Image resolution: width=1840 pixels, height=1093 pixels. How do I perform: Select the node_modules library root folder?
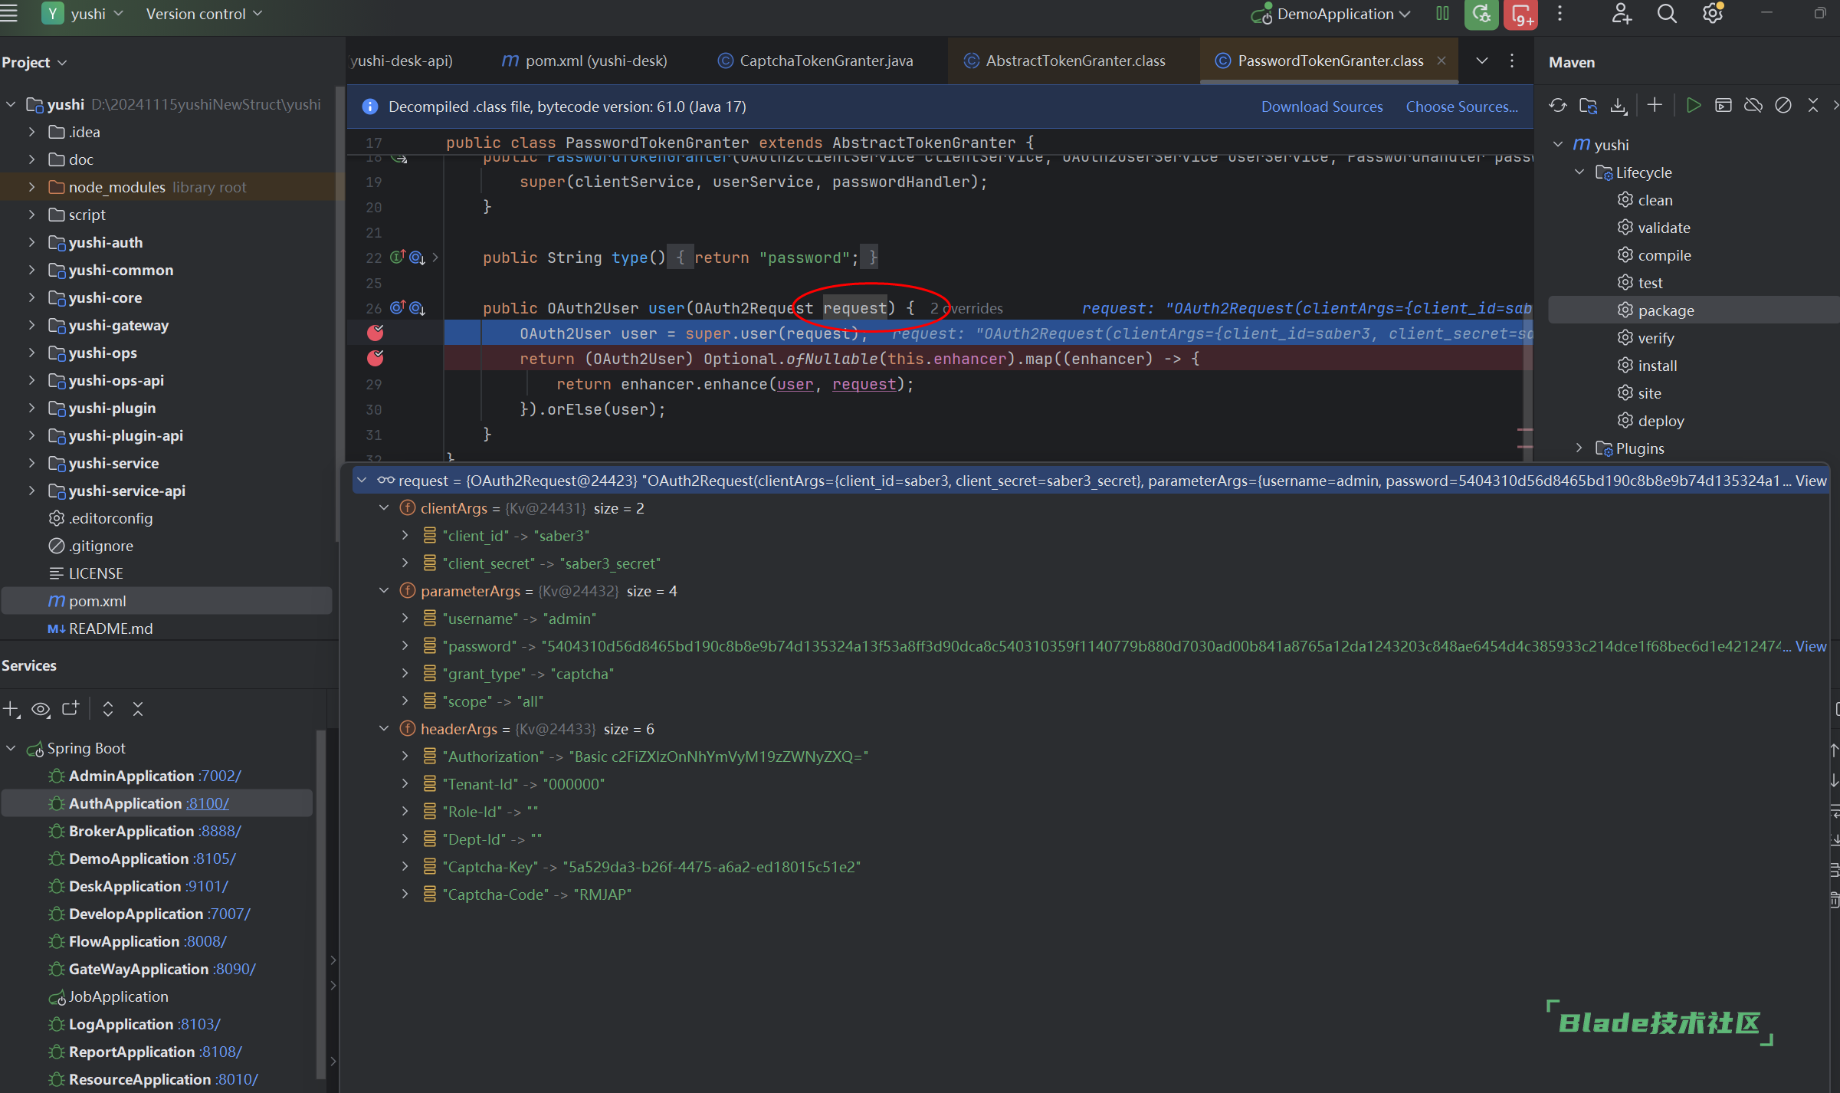point(167,187)
